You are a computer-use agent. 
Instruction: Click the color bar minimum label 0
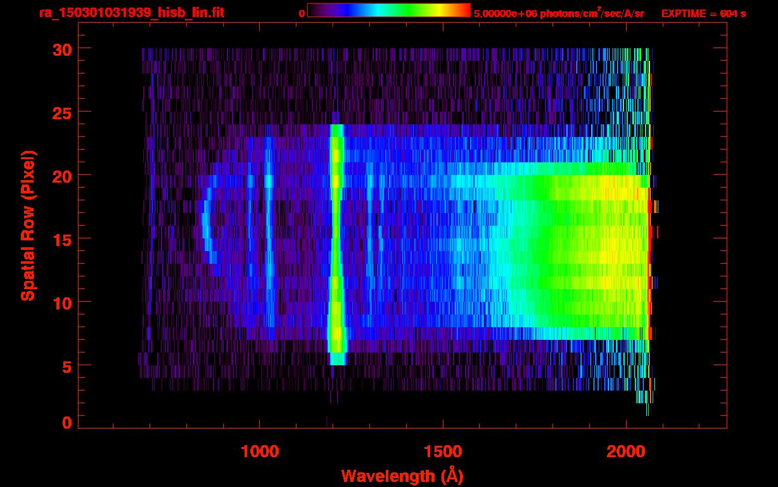point(302,13)
